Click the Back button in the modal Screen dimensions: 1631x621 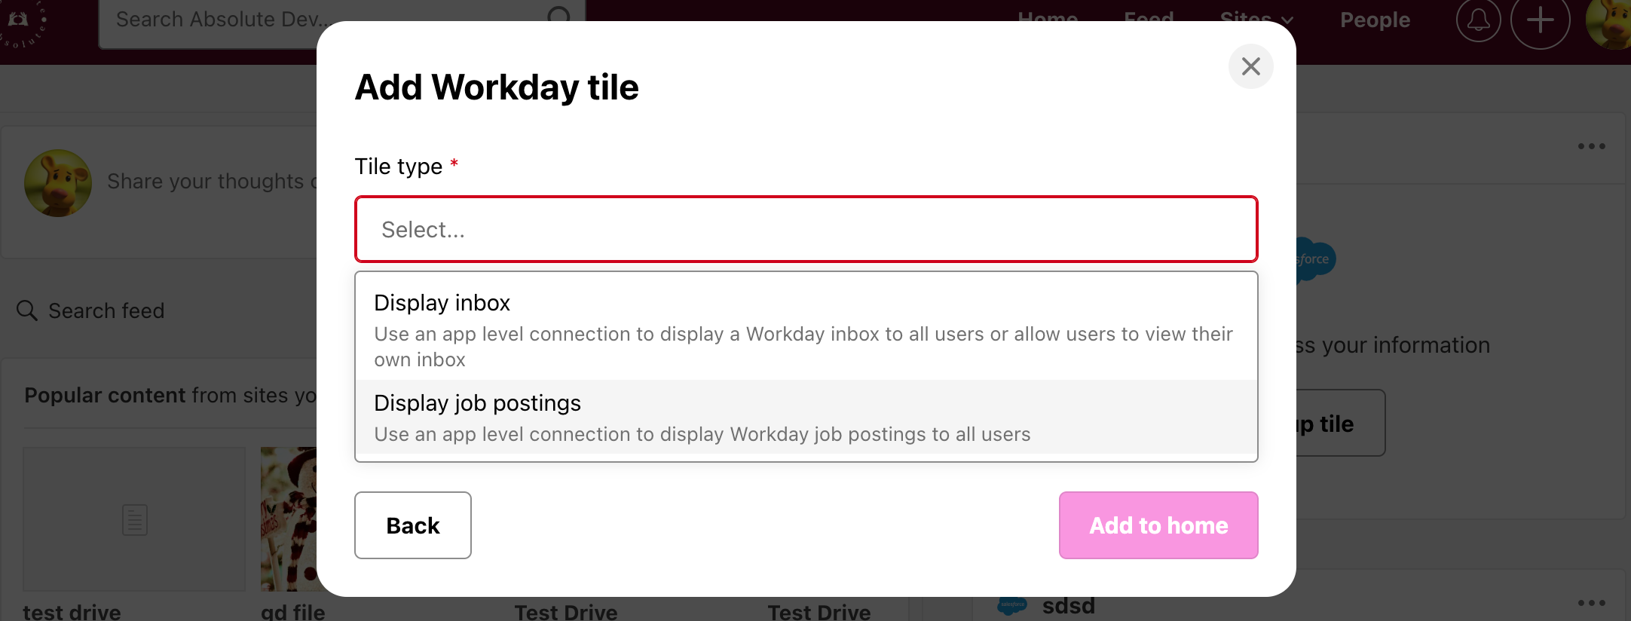coord(412,525)
